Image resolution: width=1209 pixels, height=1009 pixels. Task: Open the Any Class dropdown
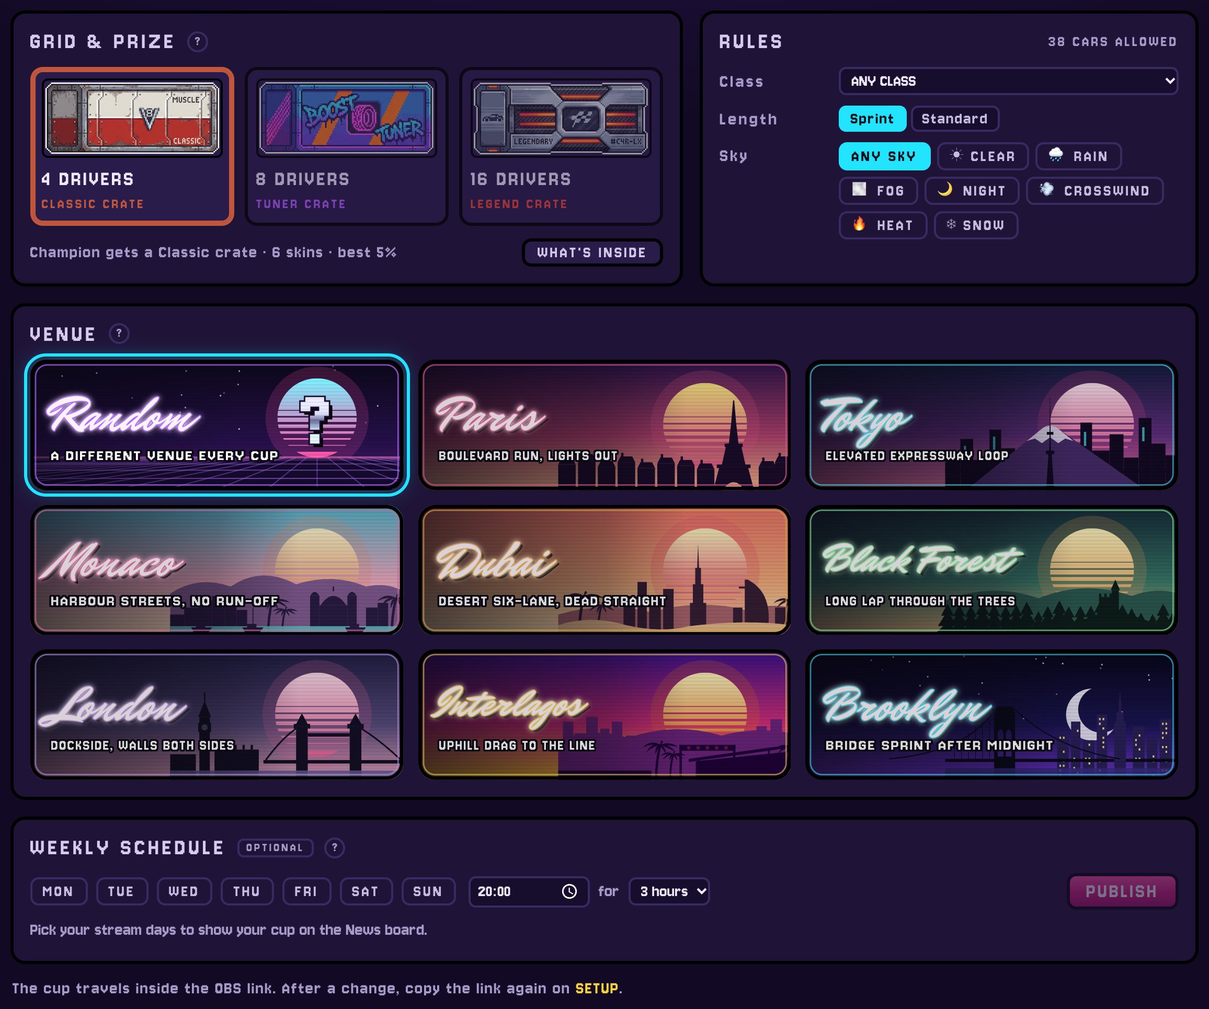[x=1008, y=81]
